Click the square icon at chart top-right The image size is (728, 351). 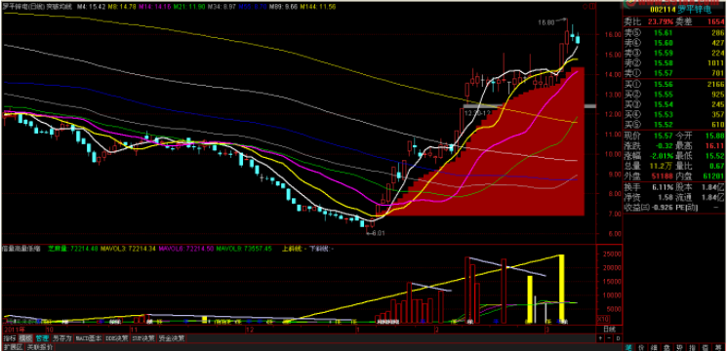[x=592, y=7]
